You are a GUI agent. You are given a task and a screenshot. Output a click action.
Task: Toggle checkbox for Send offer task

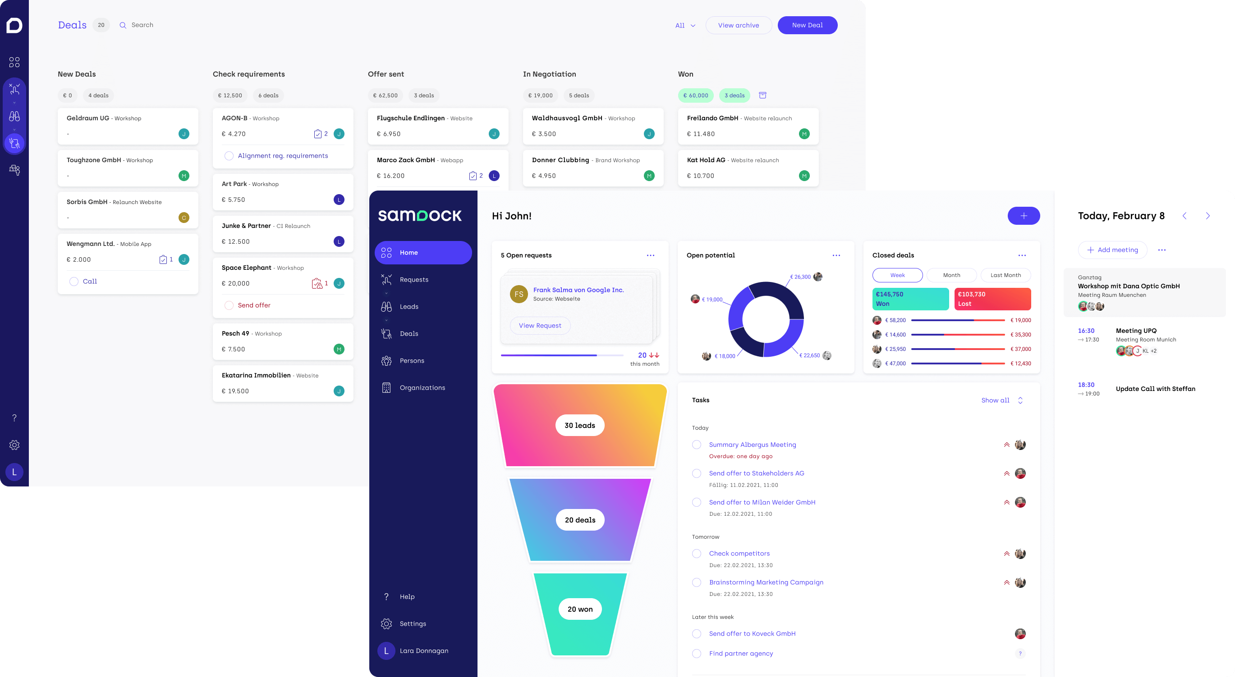pyautogui.click(x=229, y=305)
